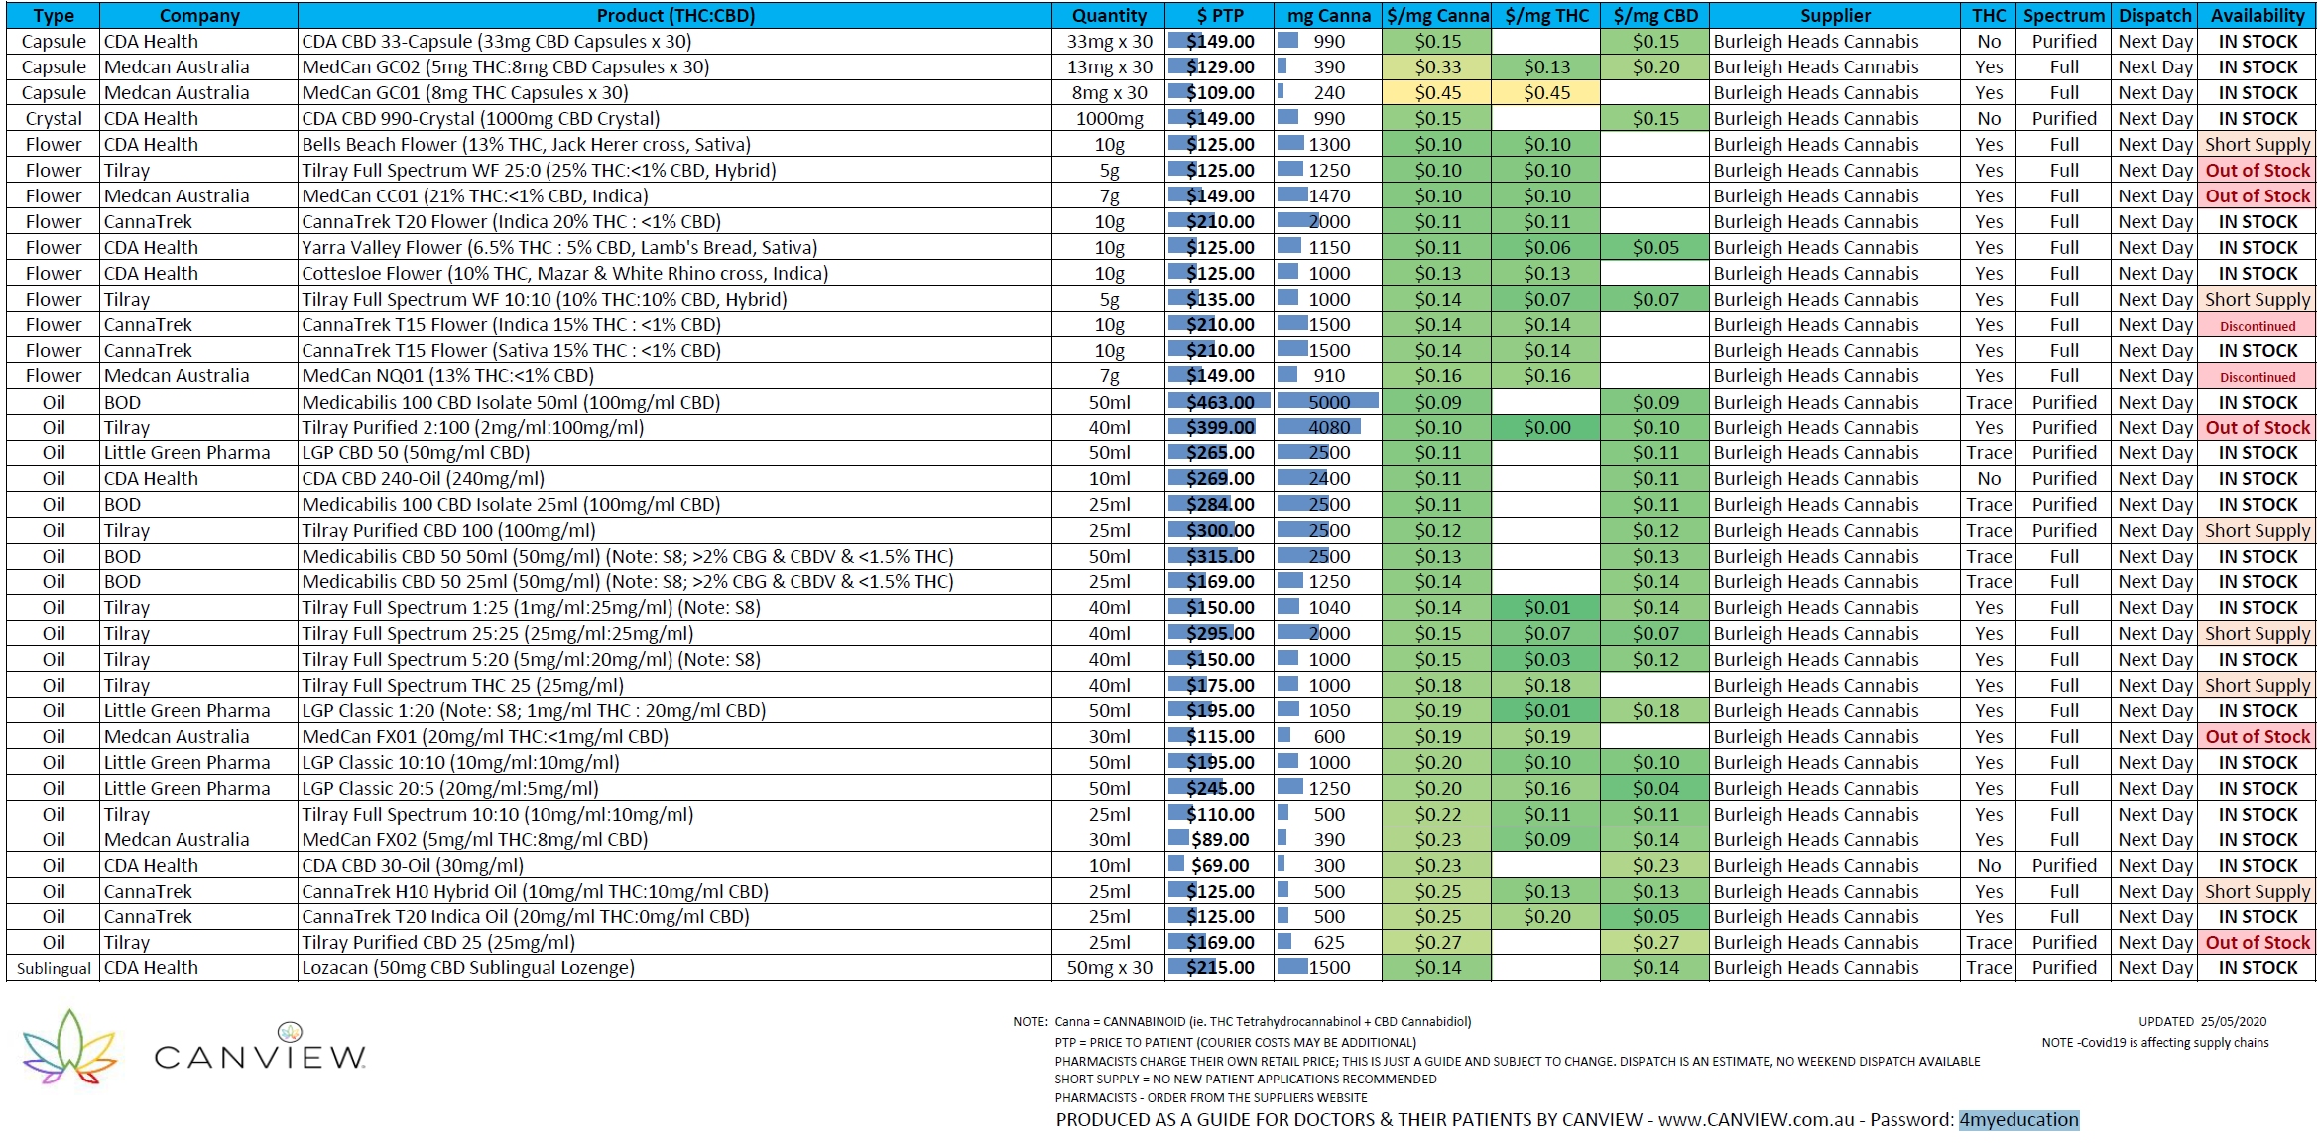Click the 'Cottesloe Flower' product cell
The height and width of the screenshot is (1143, 2319).
click(675, 274)
